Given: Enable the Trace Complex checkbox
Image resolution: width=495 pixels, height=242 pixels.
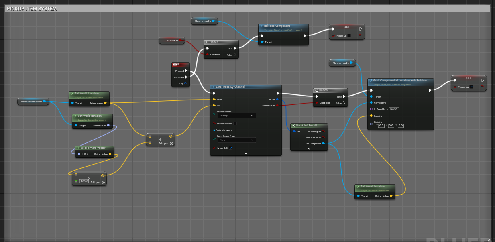Looking at the screenshot, I should click(x=235, y=124).
